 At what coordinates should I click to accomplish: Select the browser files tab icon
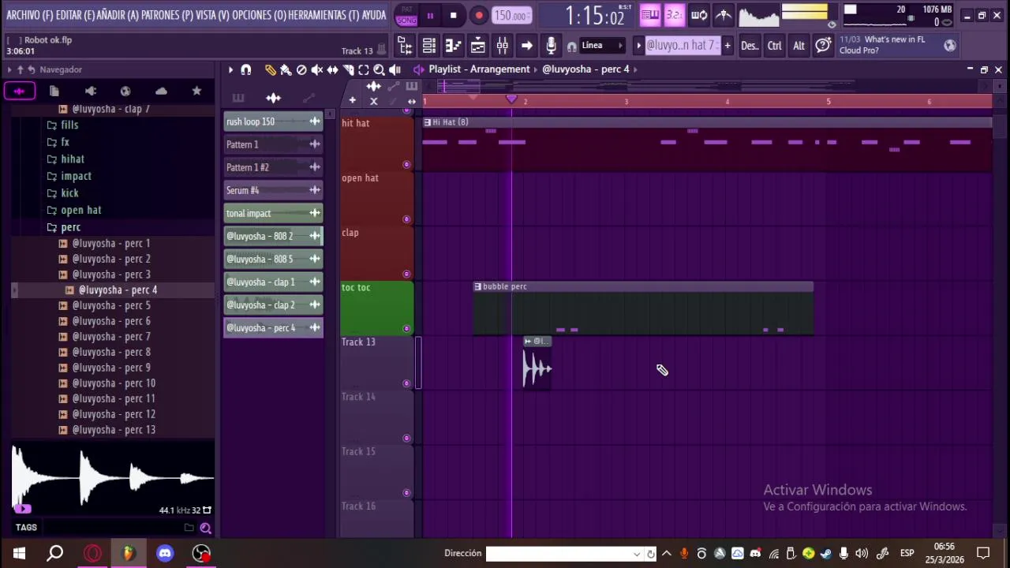54,92
